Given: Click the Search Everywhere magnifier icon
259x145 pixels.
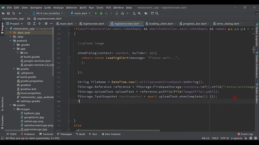Looking at the screenshot, I should click(157, 13).
